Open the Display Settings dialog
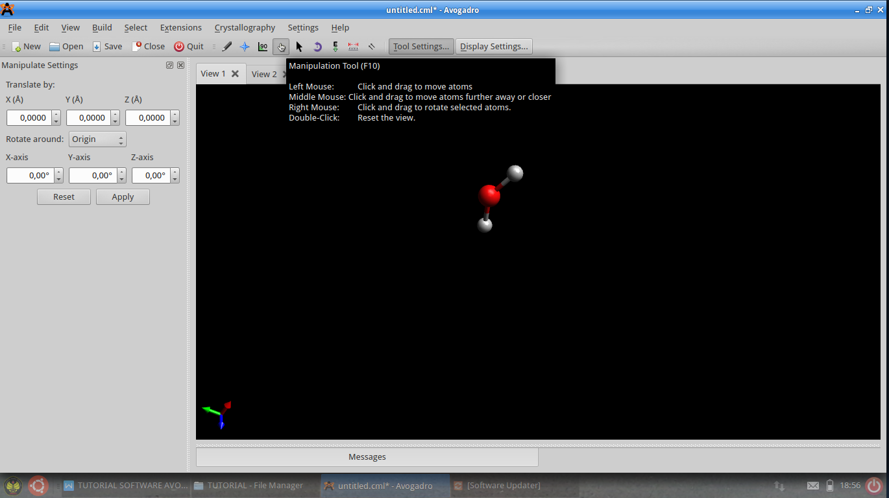The height and width of the screenshot is (498, 889). [493, 46]
